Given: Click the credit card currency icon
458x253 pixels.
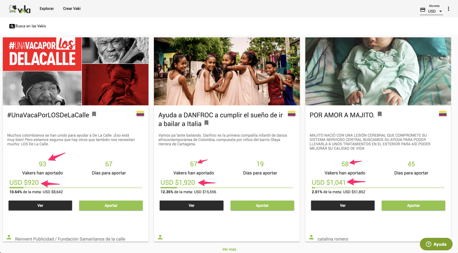Looking at the screenshot, I should [x=423, y=10].
